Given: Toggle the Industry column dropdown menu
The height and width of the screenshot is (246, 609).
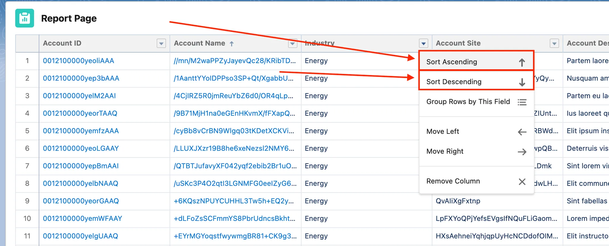Looking at the screenshot, I should click(423, 44).
